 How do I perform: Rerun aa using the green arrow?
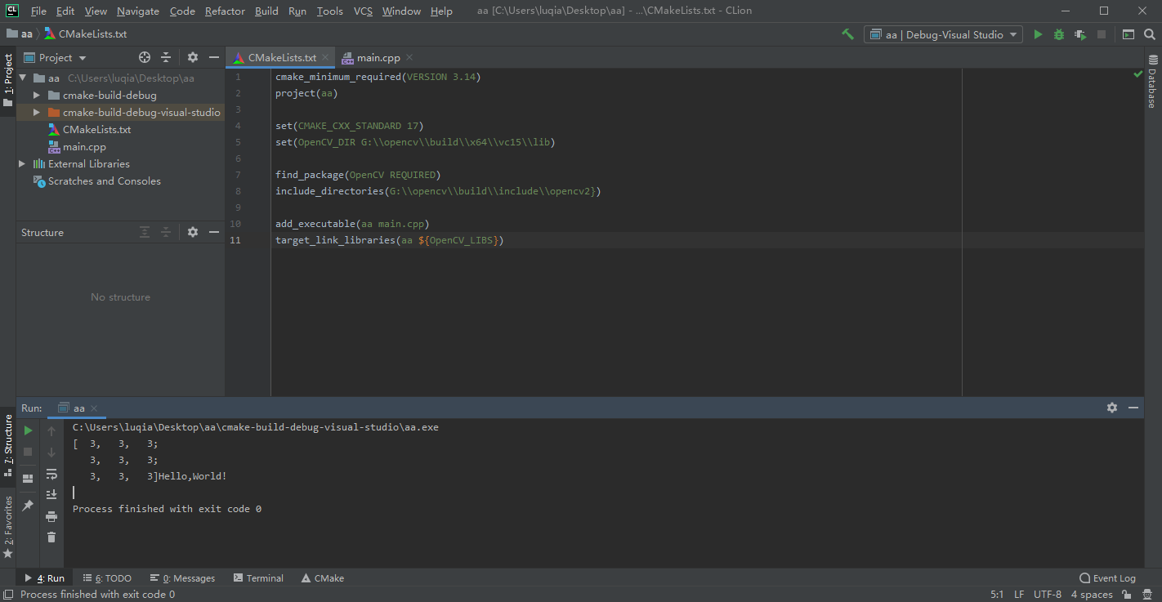[x=27, y=429]
